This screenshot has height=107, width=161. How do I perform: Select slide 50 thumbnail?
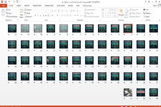(x=141, y=93)
